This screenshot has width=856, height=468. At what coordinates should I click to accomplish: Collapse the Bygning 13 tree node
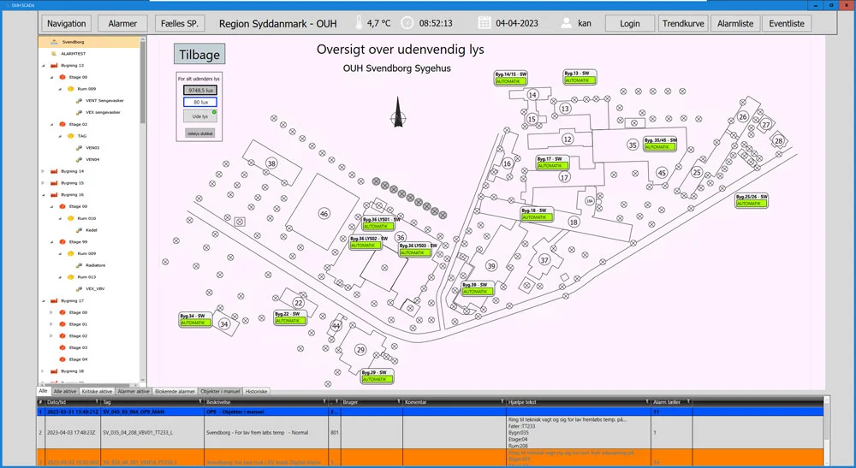click(44, 66)
